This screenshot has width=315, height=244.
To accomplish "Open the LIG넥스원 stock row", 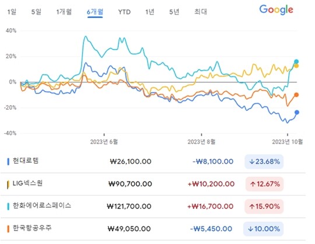I will 153,184.
